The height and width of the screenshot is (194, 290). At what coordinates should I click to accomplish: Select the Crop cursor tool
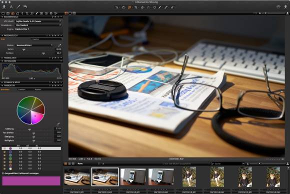tap(136, 7)
